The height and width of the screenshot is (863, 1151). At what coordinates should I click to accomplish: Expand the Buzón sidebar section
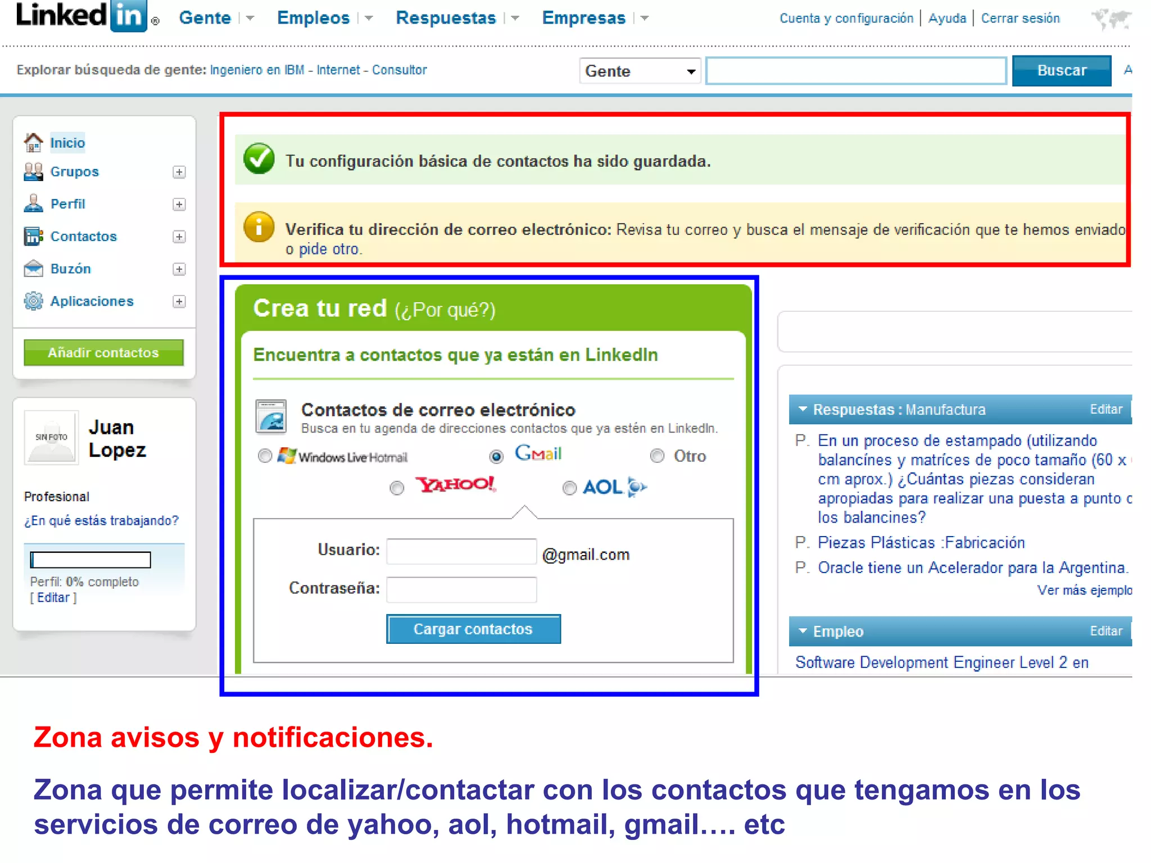click(x=179, y=269)
